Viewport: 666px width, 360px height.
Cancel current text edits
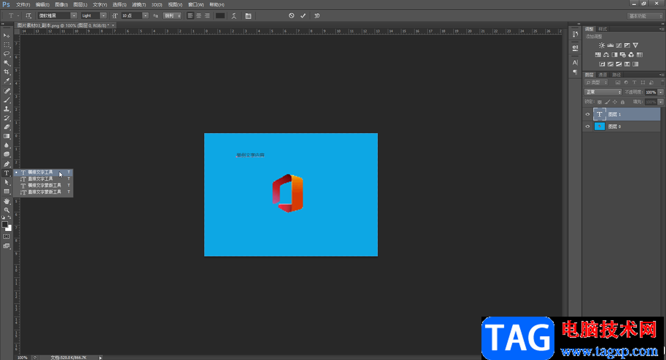click(291, 16)
